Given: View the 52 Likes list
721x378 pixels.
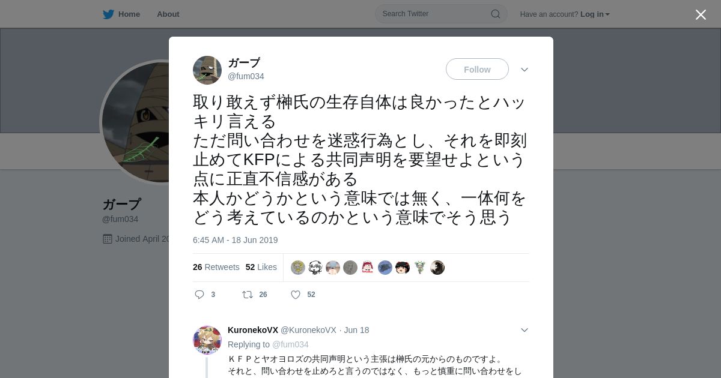Looking at the screenshot, I should click(261, 267).
